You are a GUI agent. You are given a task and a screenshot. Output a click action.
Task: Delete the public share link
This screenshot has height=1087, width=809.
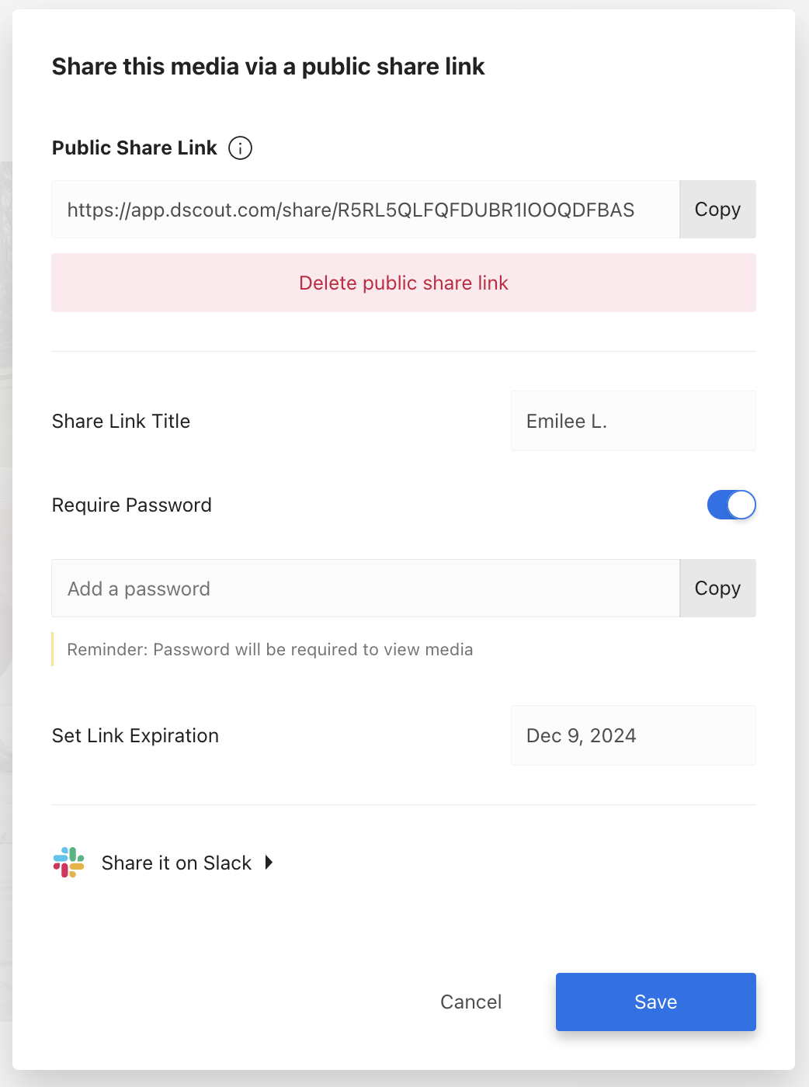click(x=403, y=283)
